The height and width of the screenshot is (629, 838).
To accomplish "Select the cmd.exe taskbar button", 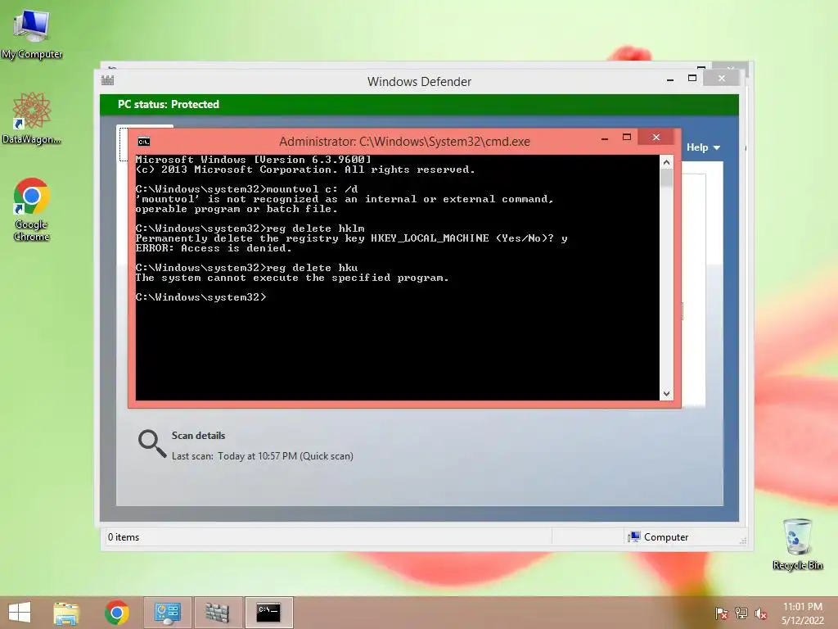I will point(268,613).
